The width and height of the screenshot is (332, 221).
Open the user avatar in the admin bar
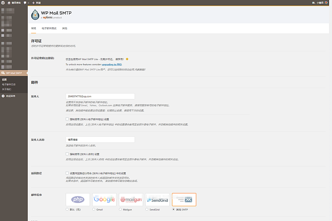(326, 3)
